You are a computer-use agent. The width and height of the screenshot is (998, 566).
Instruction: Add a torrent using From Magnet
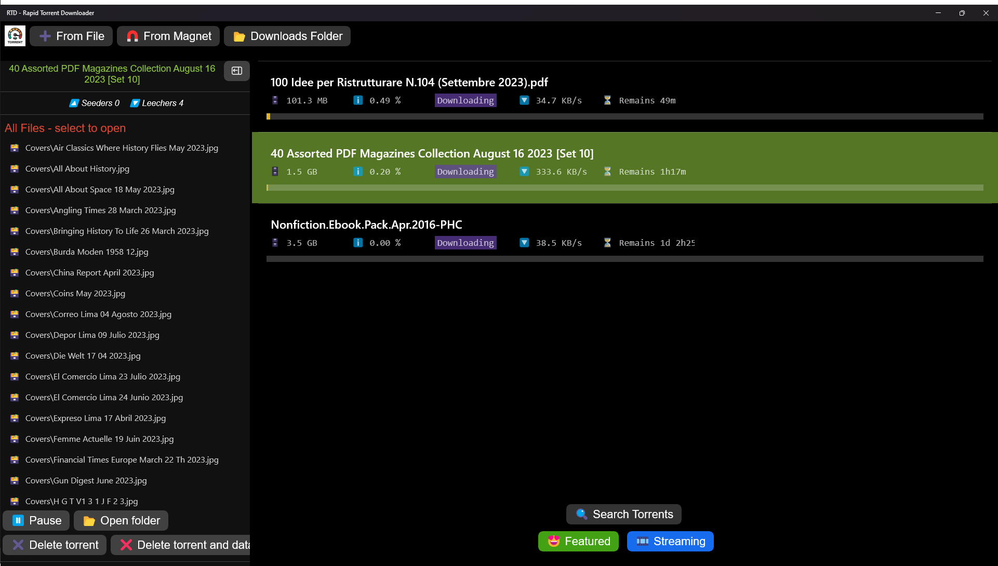[168, 36]
